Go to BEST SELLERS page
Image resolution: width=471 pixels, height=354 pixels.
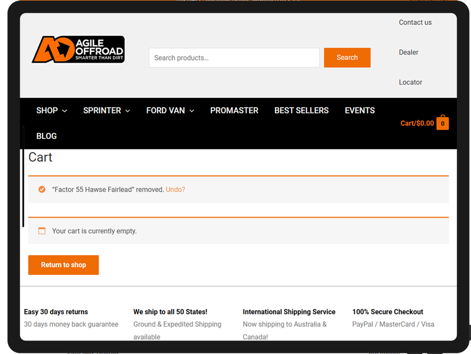coord(301,111)
